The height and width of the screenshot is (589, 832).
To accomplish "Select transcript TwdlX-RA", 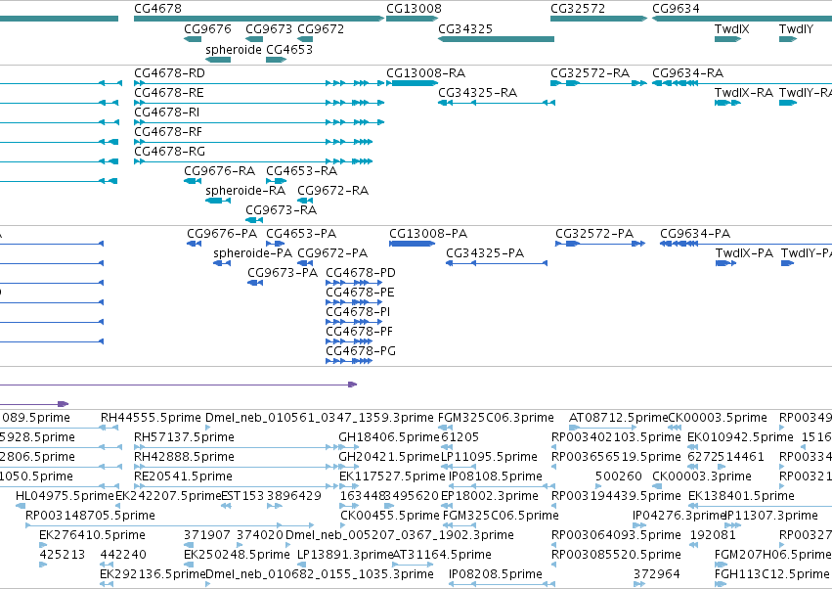I will point(744,93).
